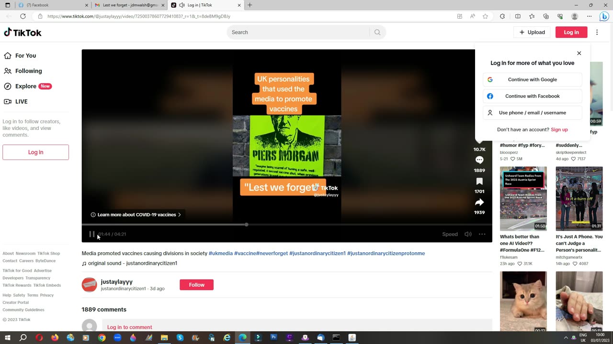Open the FormulaOne AI Video thumbnail

523,198
